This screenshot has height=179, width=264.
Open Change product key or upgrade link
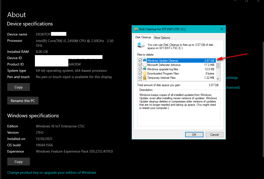point(51,173)
